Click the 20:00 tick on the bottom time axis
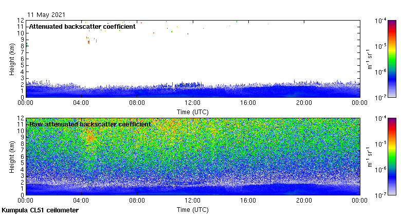Viewport: 401px width, 216px height. click(x=304, y=202)
